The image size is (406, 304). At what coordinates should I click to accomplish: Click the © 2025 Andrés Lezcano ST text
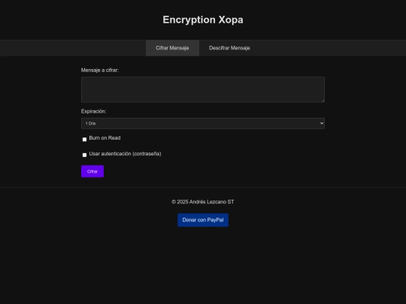point(203,202)
